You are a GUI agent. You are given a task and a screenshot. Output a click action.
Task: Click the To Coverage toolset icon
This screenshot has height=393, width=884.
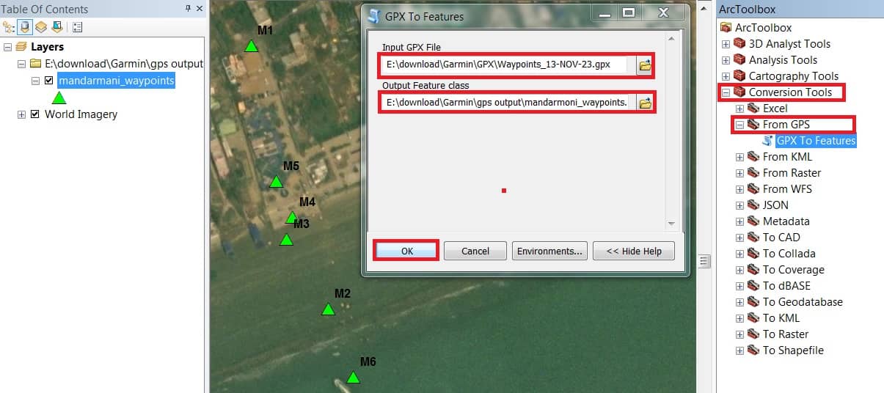[x=753, y=270]
